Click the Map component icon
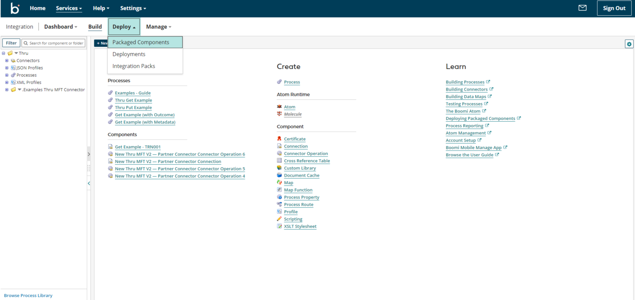The height and width of the screenshot is (300, 635). (x=280, y=182)
